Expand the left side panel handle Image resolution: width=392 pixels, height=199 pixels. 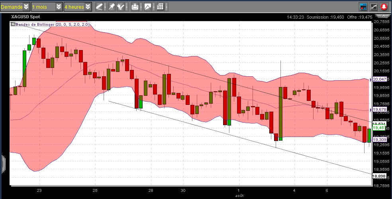click(x=3, y=163)
